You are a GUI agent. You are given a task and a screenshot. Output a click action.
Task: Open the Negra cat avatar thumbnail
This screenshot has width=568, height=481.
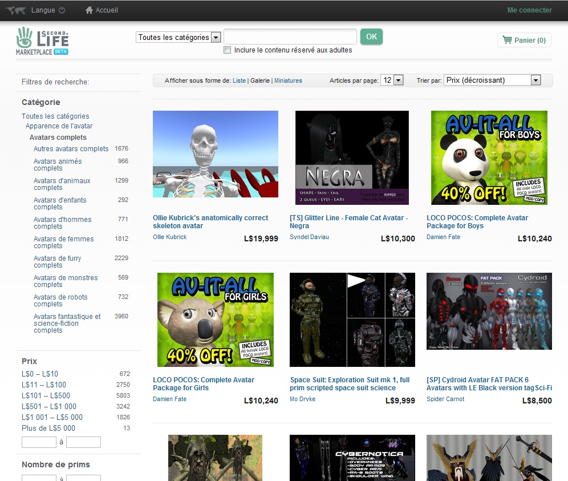(352, 157)
